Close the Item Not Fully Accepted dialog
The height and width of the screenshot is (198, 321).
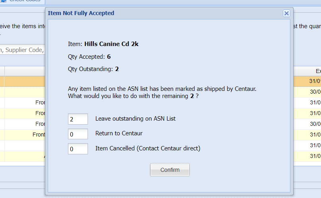point(286,13)
